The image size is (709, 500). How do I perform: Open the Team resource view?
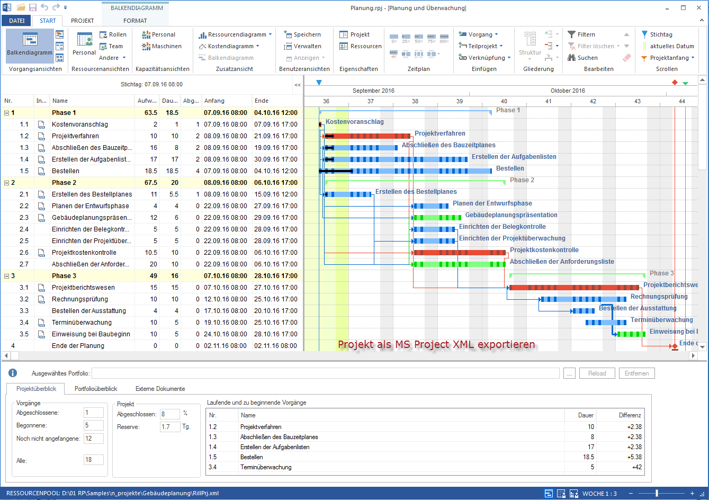click(112, 46)
